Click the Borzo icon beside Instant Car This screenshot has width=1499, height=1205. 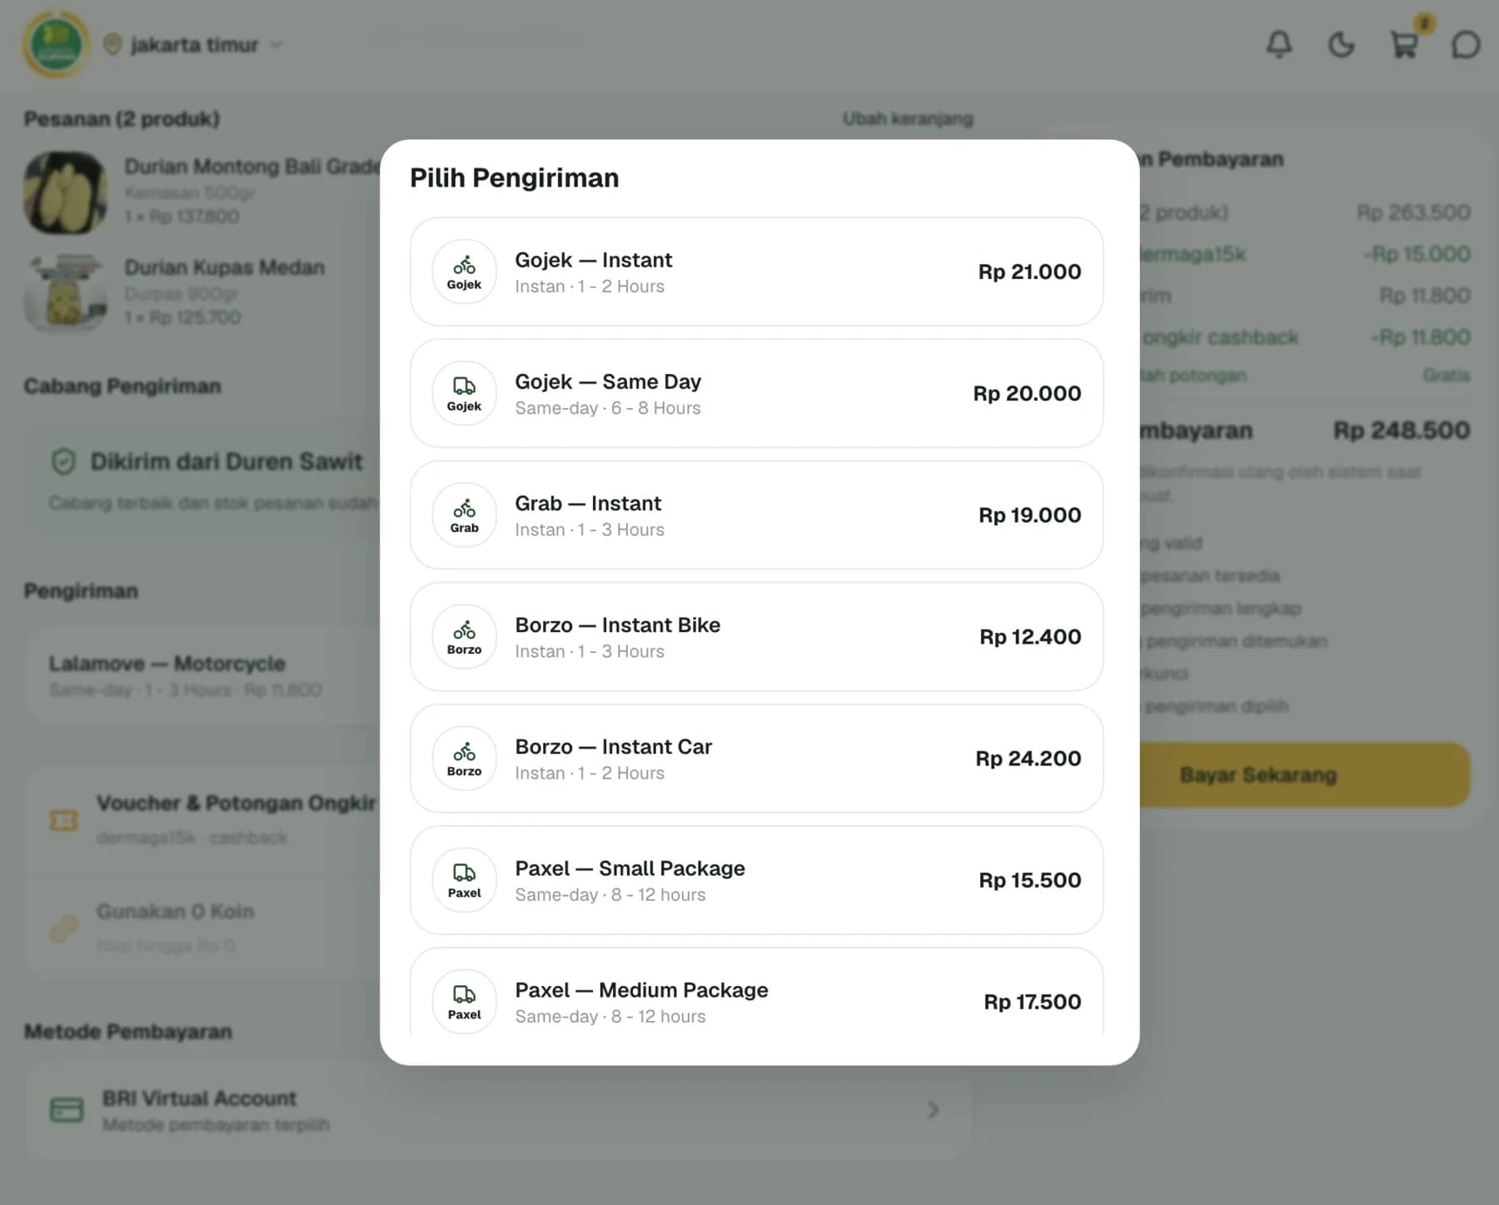click(x=464, y=758)
